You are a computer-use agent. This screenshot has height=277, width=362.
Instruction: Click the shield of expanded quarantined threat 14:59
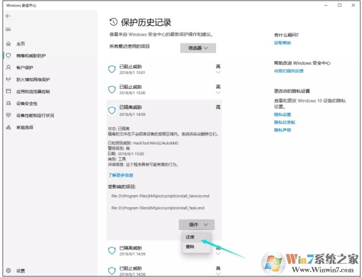pyautogui.click(x=112, y=110)
